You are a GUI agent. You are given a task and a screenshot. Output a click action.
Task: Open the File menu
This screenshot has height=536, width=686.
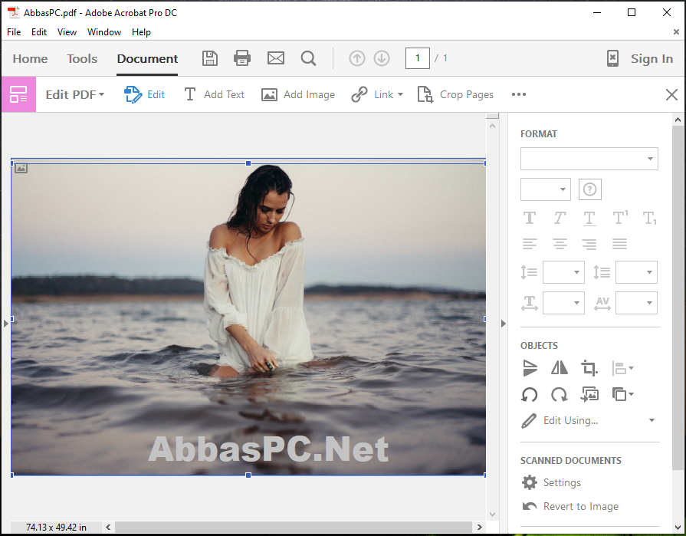[x=14, y=32]
